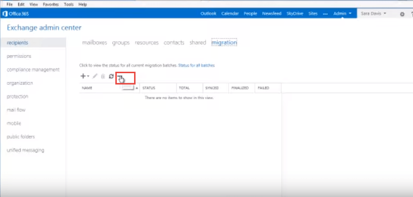Click the sort arrow in the NAME column
This screenshot has width=413, height=197.
click(137, 88)
